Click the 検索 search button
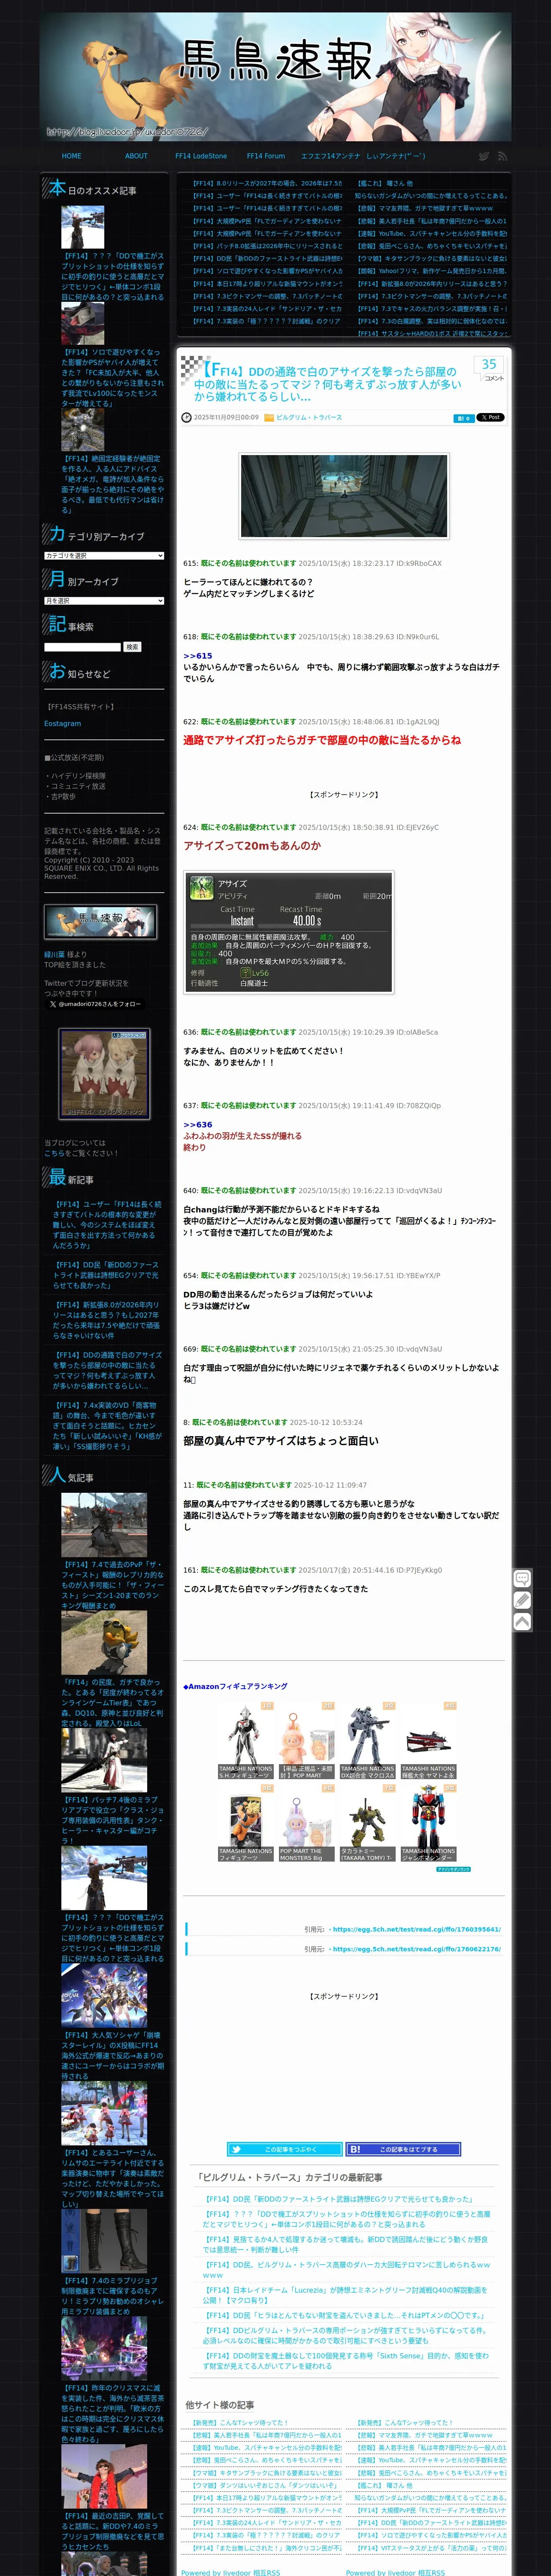This screenshot has width=551, height=2576. (x=132, y=647)
